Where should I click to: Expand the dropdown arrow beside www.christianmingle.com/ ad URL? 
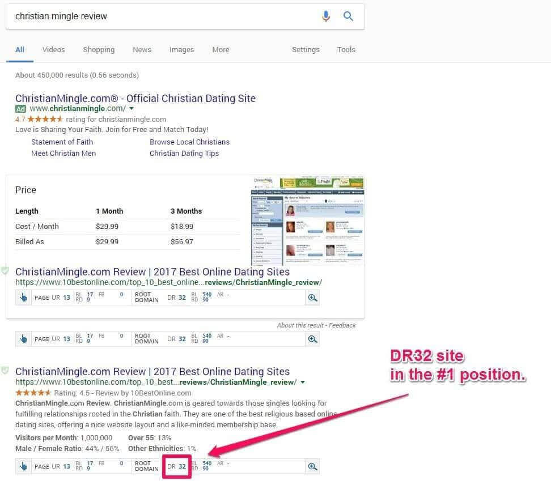click(132, 109)
